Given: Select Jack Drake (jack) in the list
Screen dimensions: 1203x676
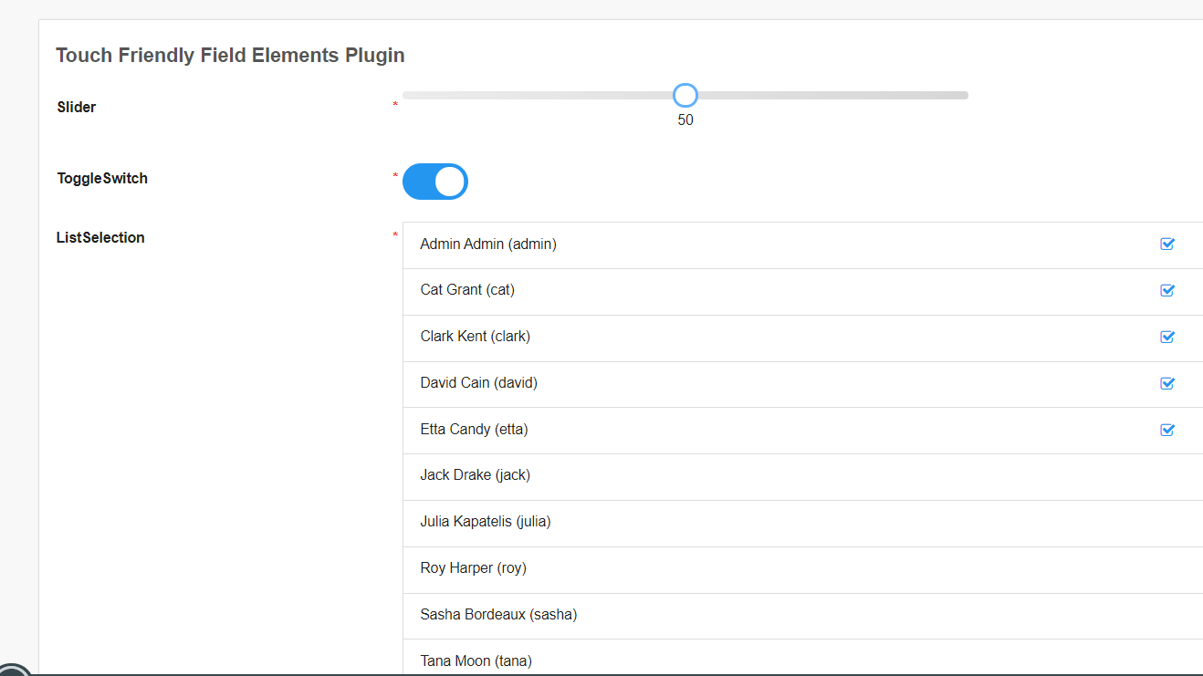Looking at the screenshot, I should 475,475.
